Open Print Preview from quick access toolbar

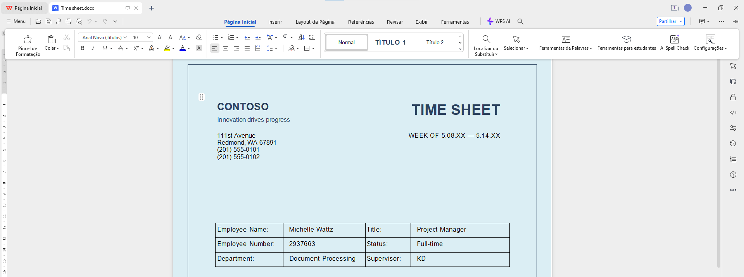79,21
